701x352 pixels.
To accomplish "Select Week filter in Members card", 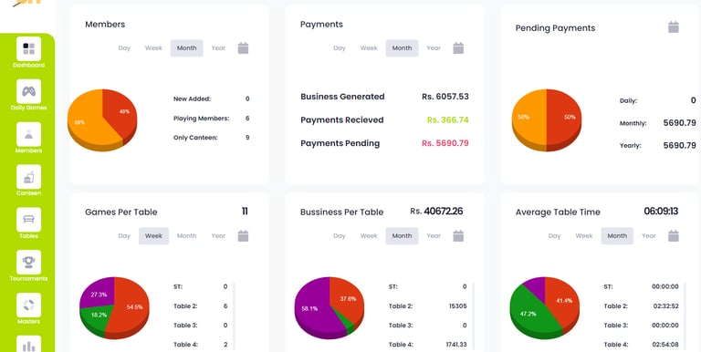I will coord(153,48).
